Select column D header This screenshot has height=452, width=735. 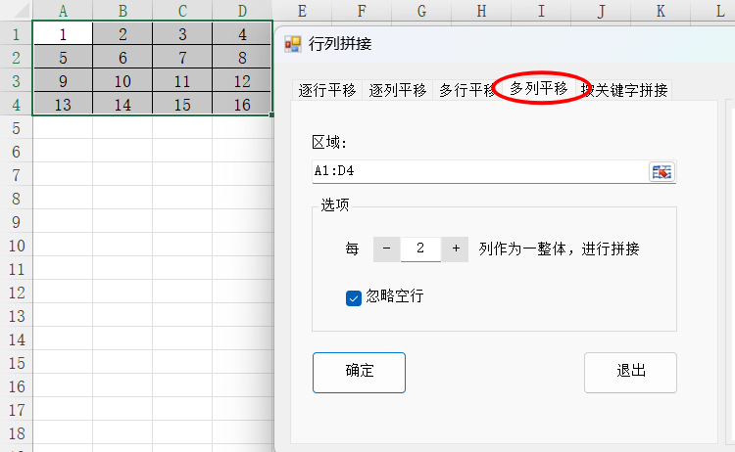tap(242, 11)
